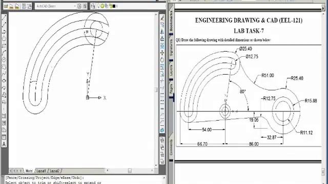The image size is (328, 184).
Task: Click the "R51.00" dimension label in PDF
Action: [x=268, y=76]
